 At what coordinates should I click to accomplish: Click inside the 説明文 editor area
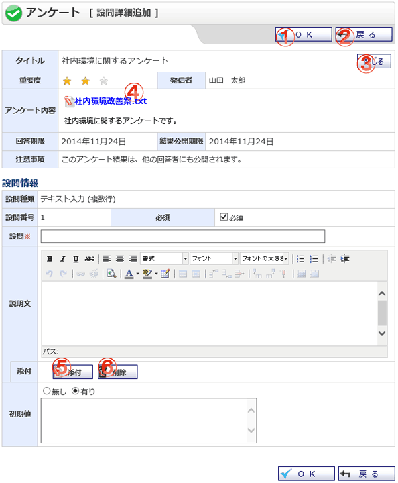(210, 313)
